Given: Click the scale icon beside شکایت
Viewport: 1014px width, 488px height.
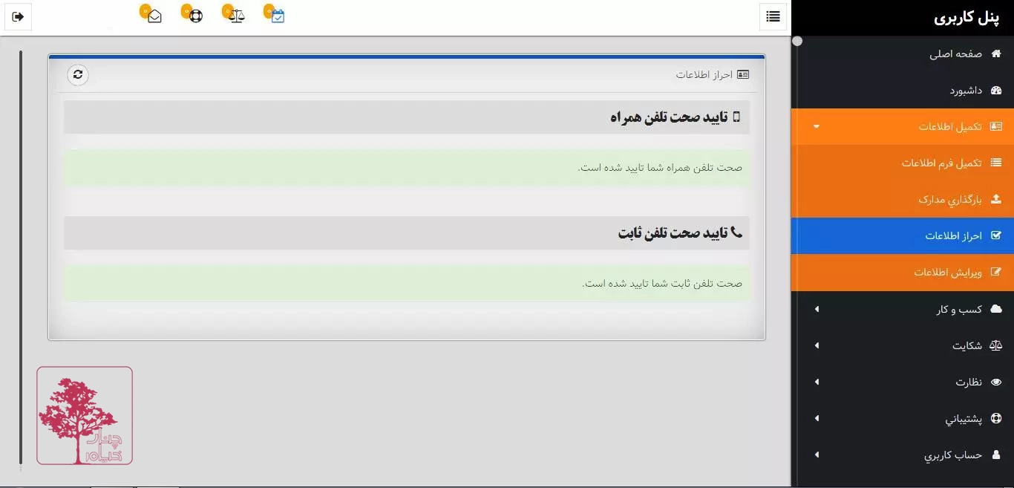Looking at the screenshot, I should tap(996, 345).
